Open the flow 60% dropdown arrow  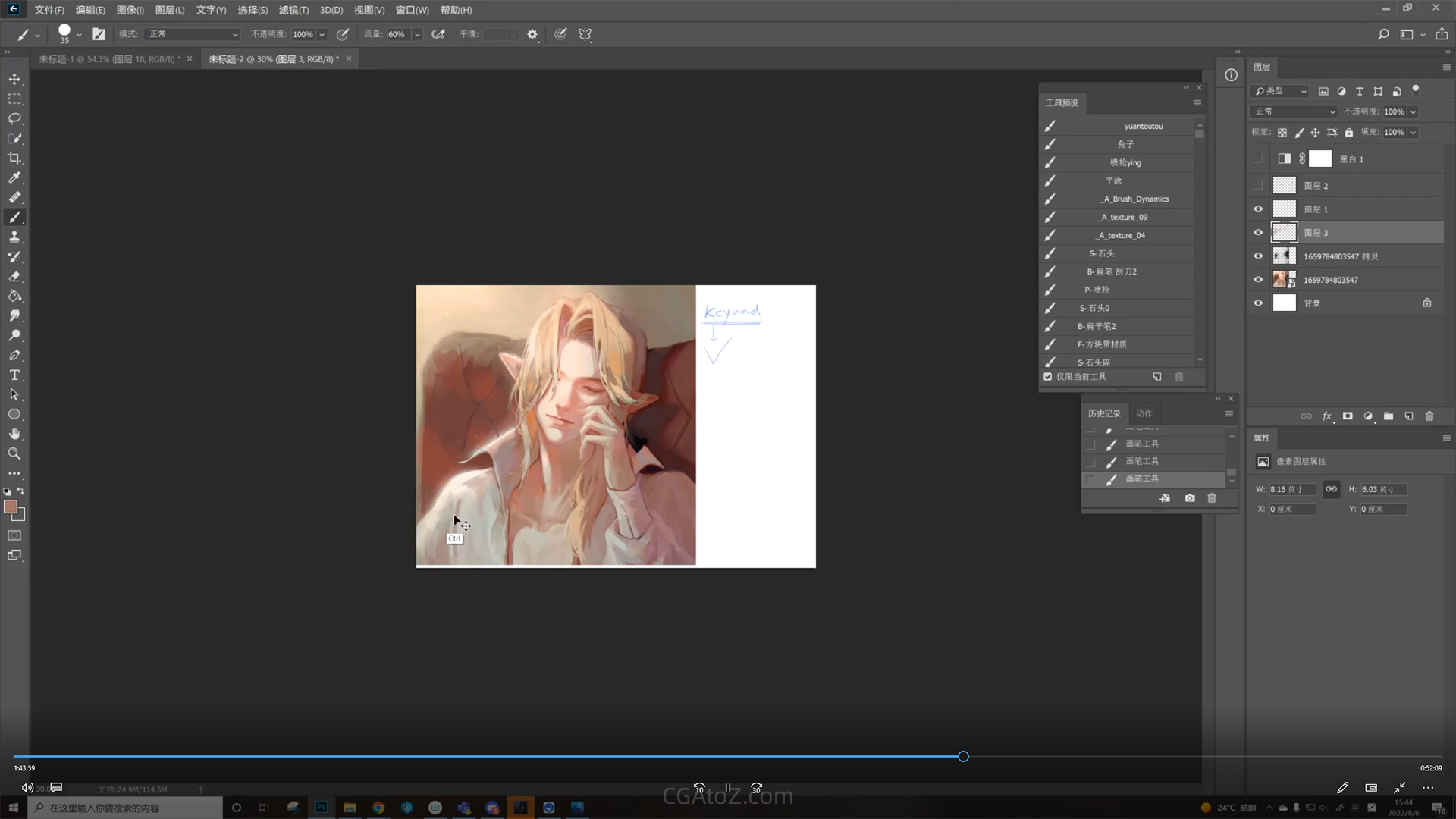(417, 34)
